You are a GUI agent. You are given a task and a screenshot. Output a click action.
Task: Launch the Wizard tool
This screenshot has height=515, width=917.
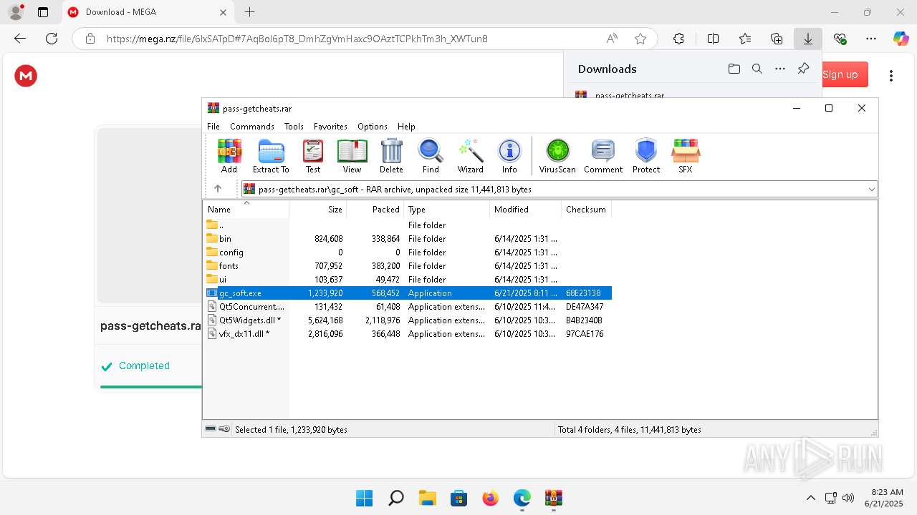[x=471, y=156]
